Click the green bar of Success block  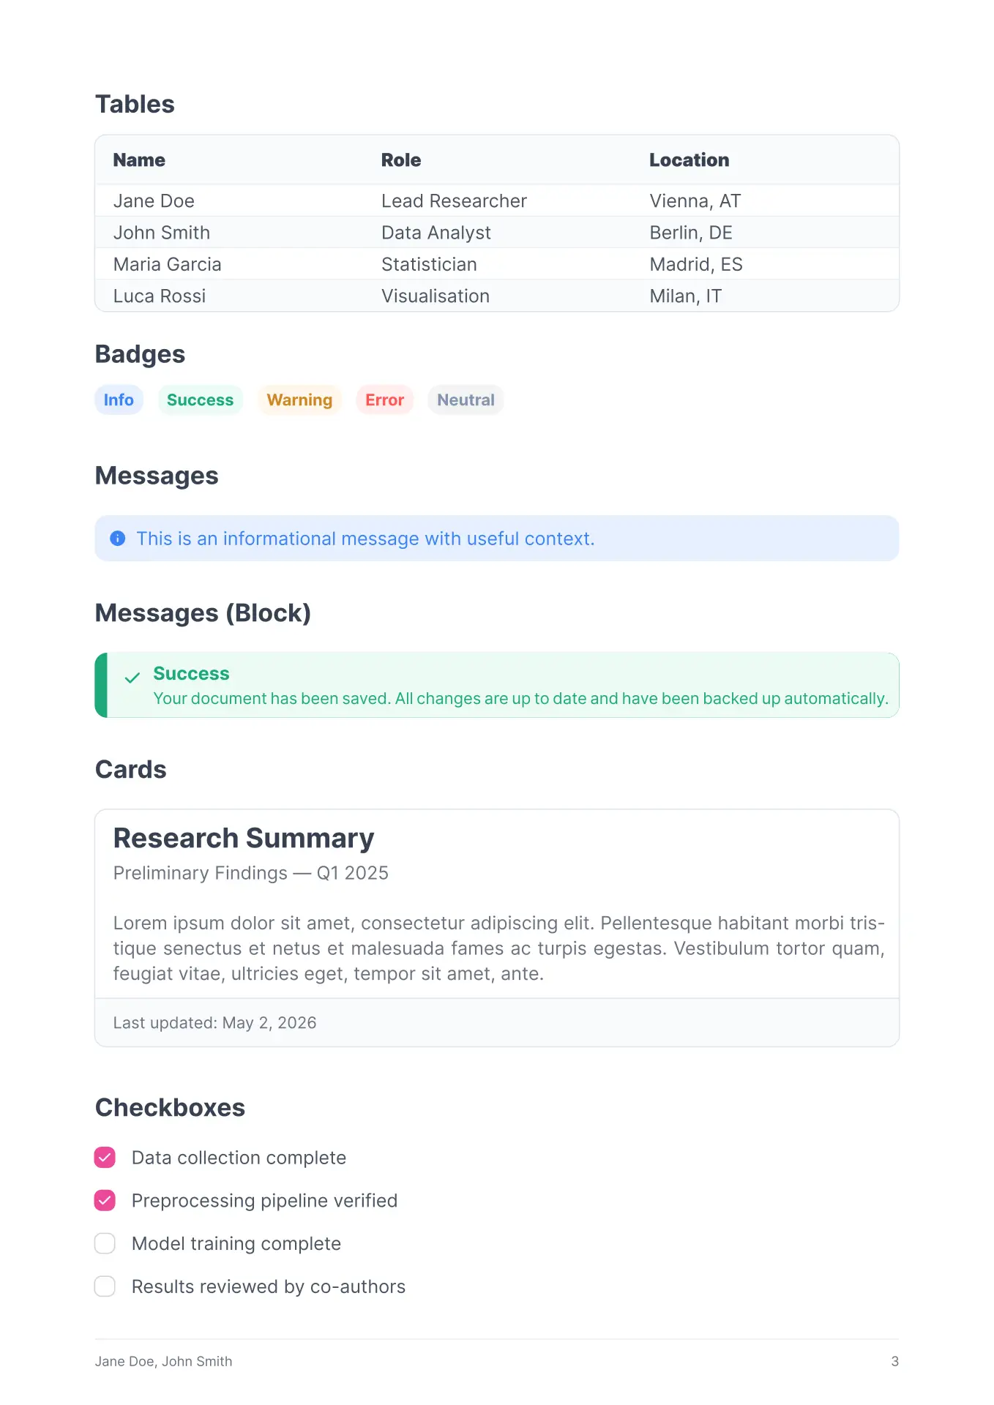[x=101, y=685]
